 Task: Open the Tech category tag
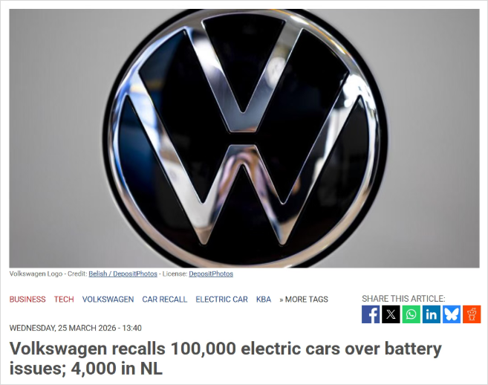[x=64, y=300]
